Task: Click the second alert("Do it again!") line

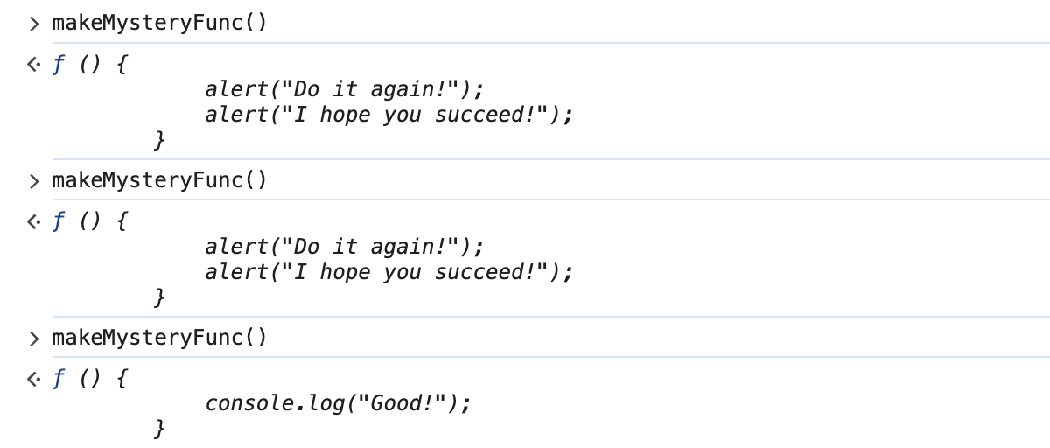Action: pos(344,247)
